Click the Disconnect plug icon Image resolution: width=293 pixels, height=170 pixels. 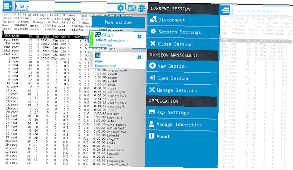pos(153,19)
